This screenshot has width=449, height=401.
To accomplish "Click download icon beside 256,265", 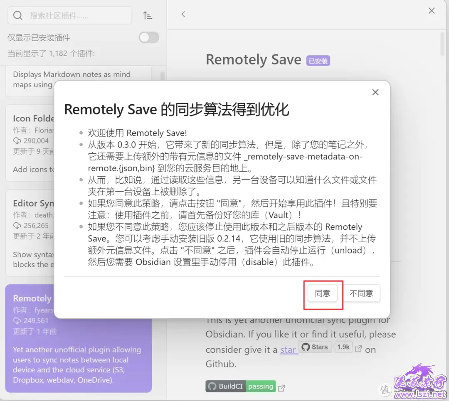I will pos(17,226).
